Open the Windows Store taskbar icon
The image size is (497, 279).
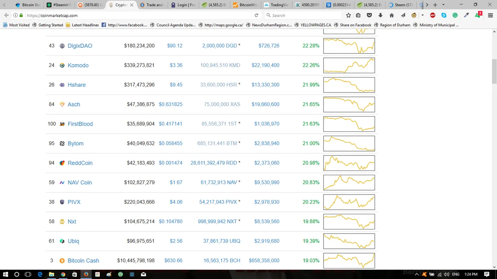click(75, 274)
